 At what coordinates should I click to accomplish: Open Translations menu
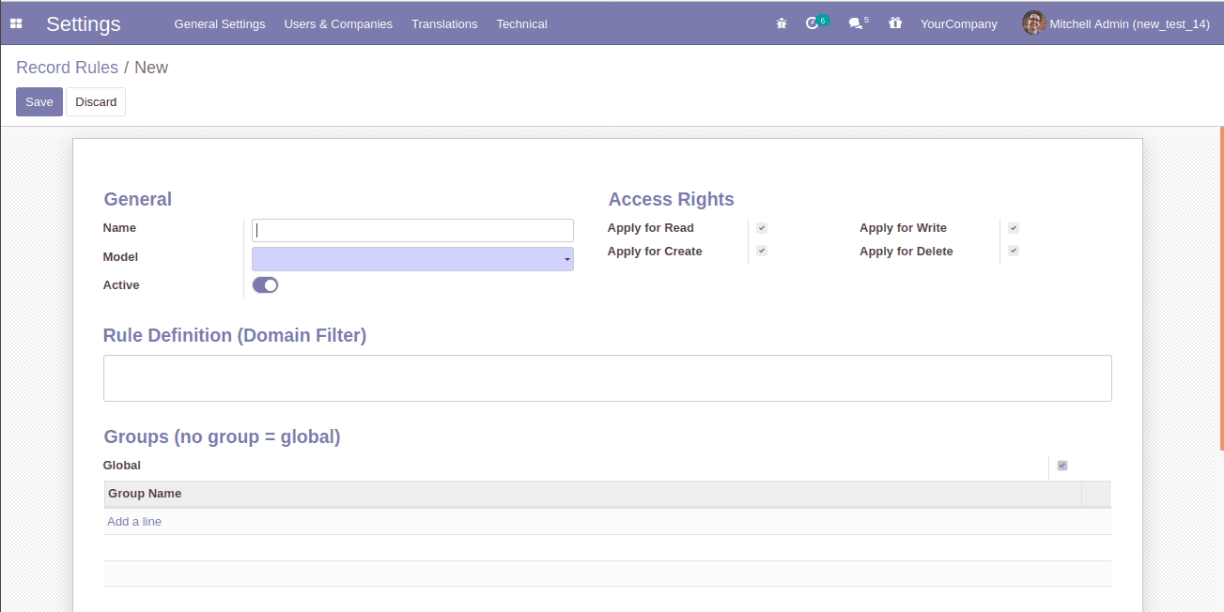(x=444, y=23)
